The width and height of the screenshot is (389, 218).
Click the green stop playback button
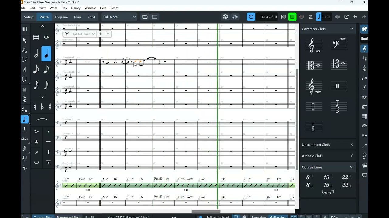click(292, 17)
